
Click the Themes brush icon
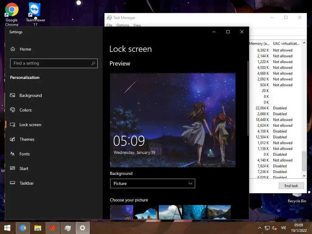12,139
